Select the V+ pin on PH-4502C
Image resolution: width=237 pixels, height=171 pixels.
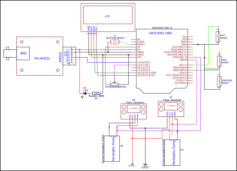click(68, 50)
